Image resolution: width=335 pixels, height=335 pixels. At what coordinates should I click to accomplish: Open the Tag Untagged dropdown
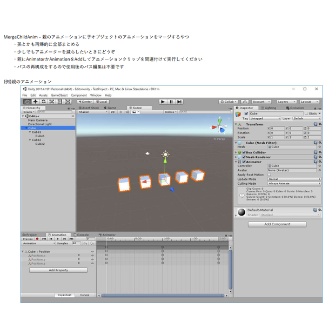(265, 118)
